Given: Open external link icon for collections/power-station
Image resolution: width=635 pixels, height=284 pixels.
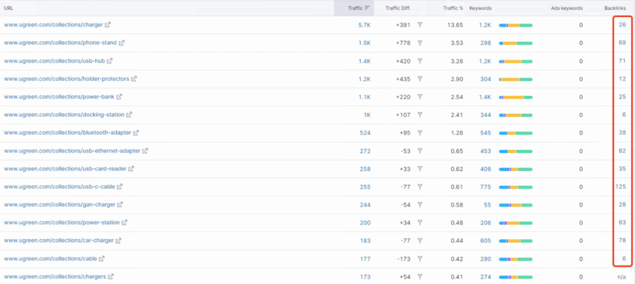Looking at the screenshot, I should pos(125,222).
